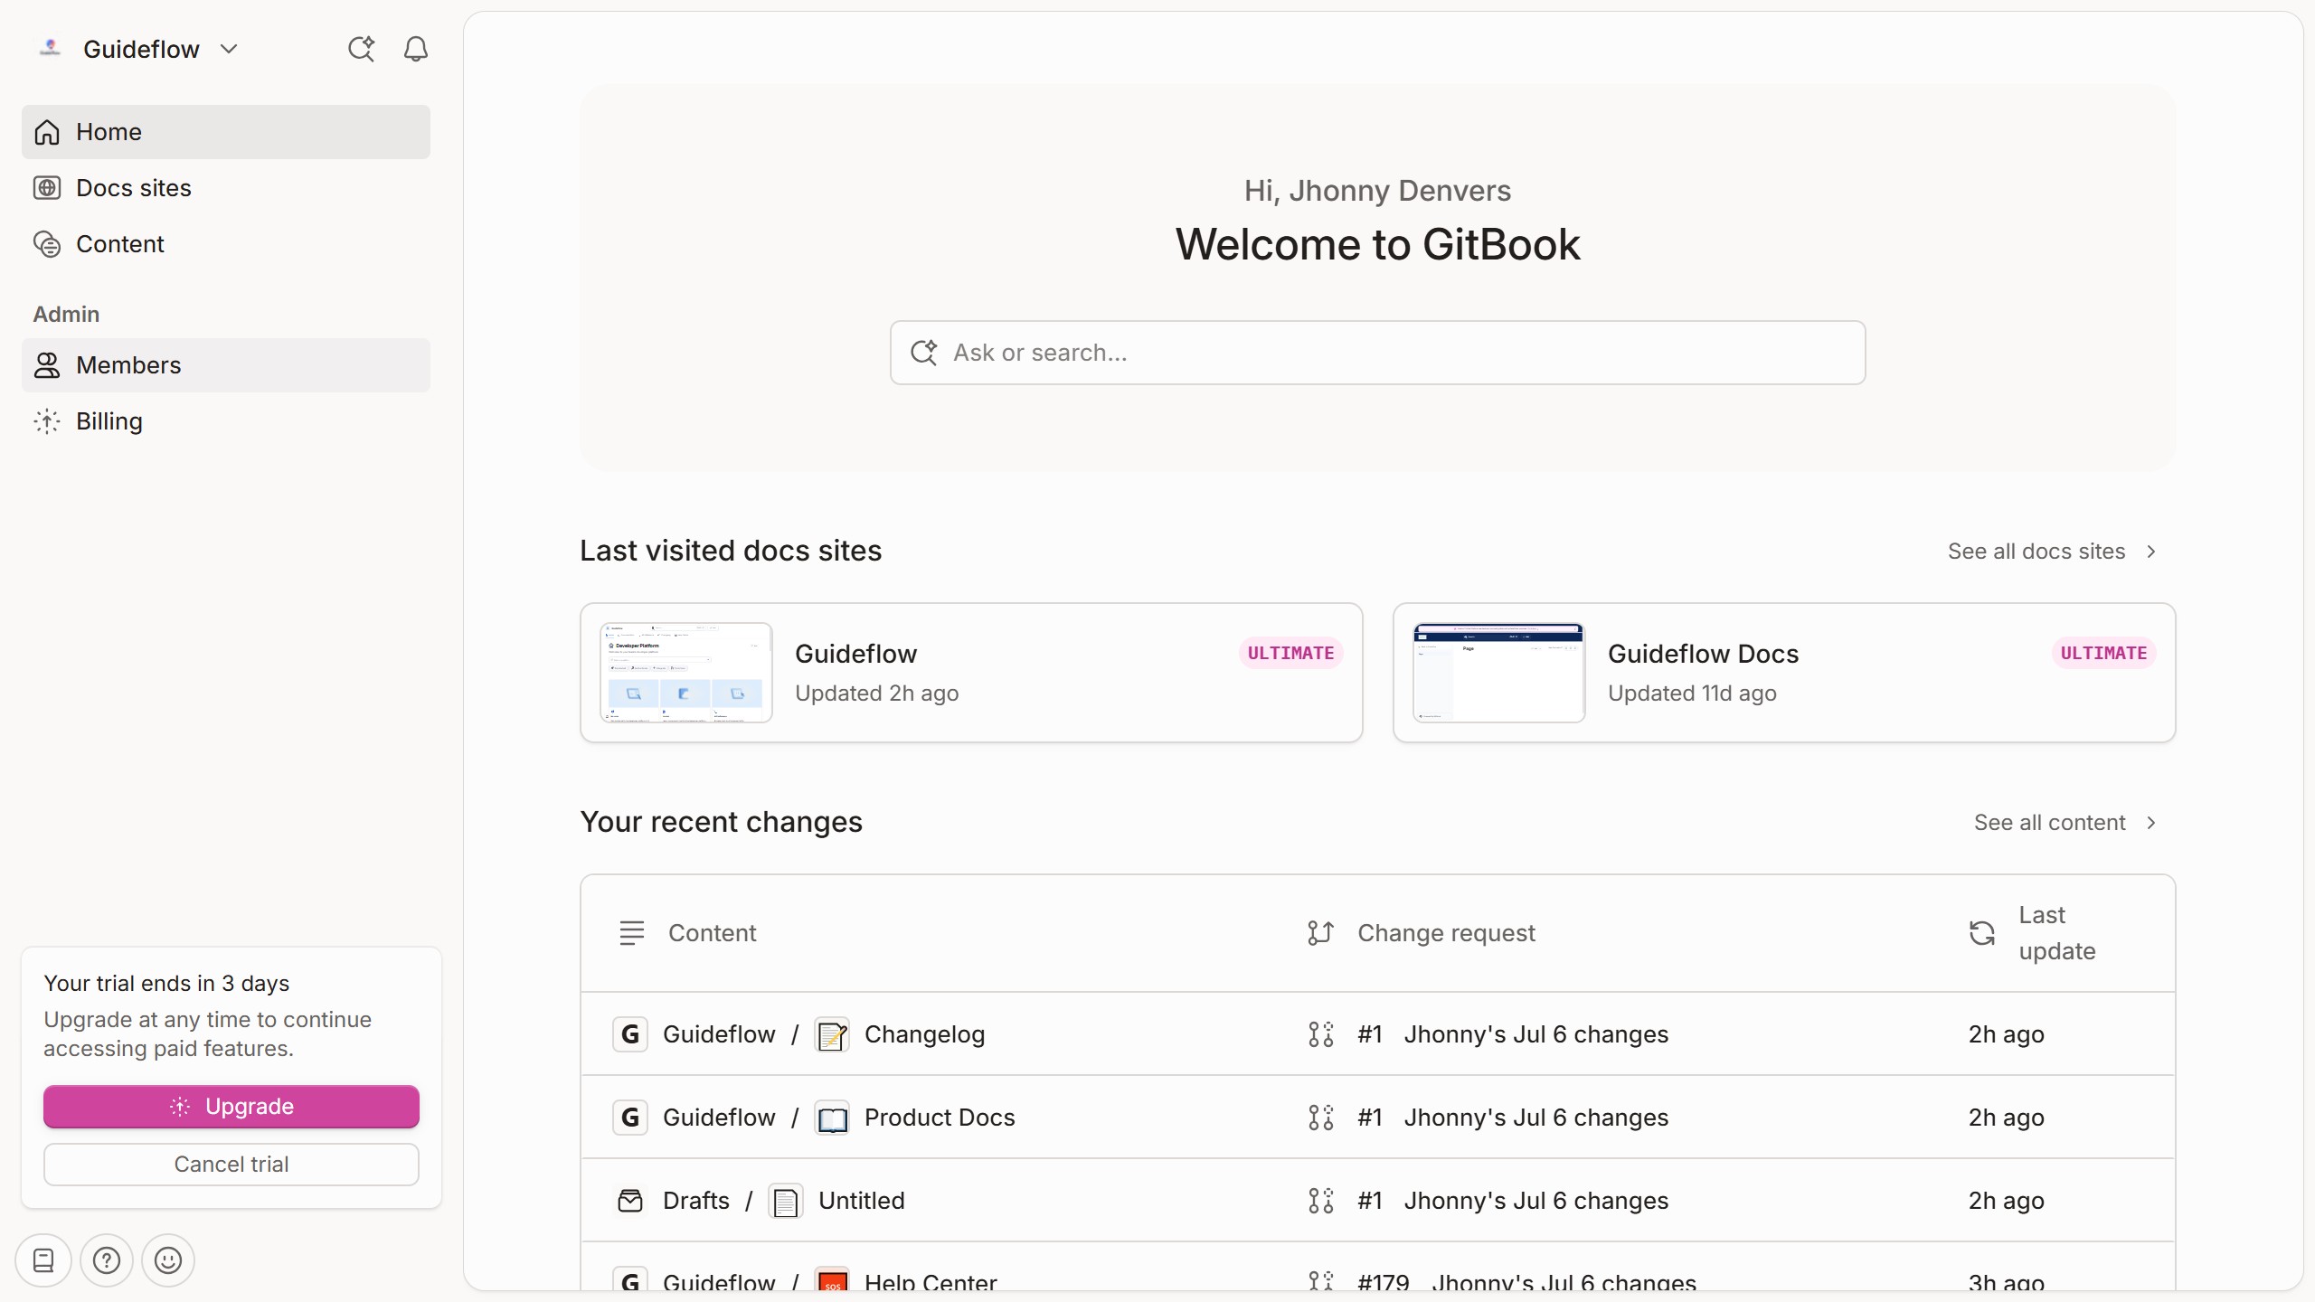Click the Drafts inbox icon
Screen dimensions: 2315x1302
(630, 1201)
